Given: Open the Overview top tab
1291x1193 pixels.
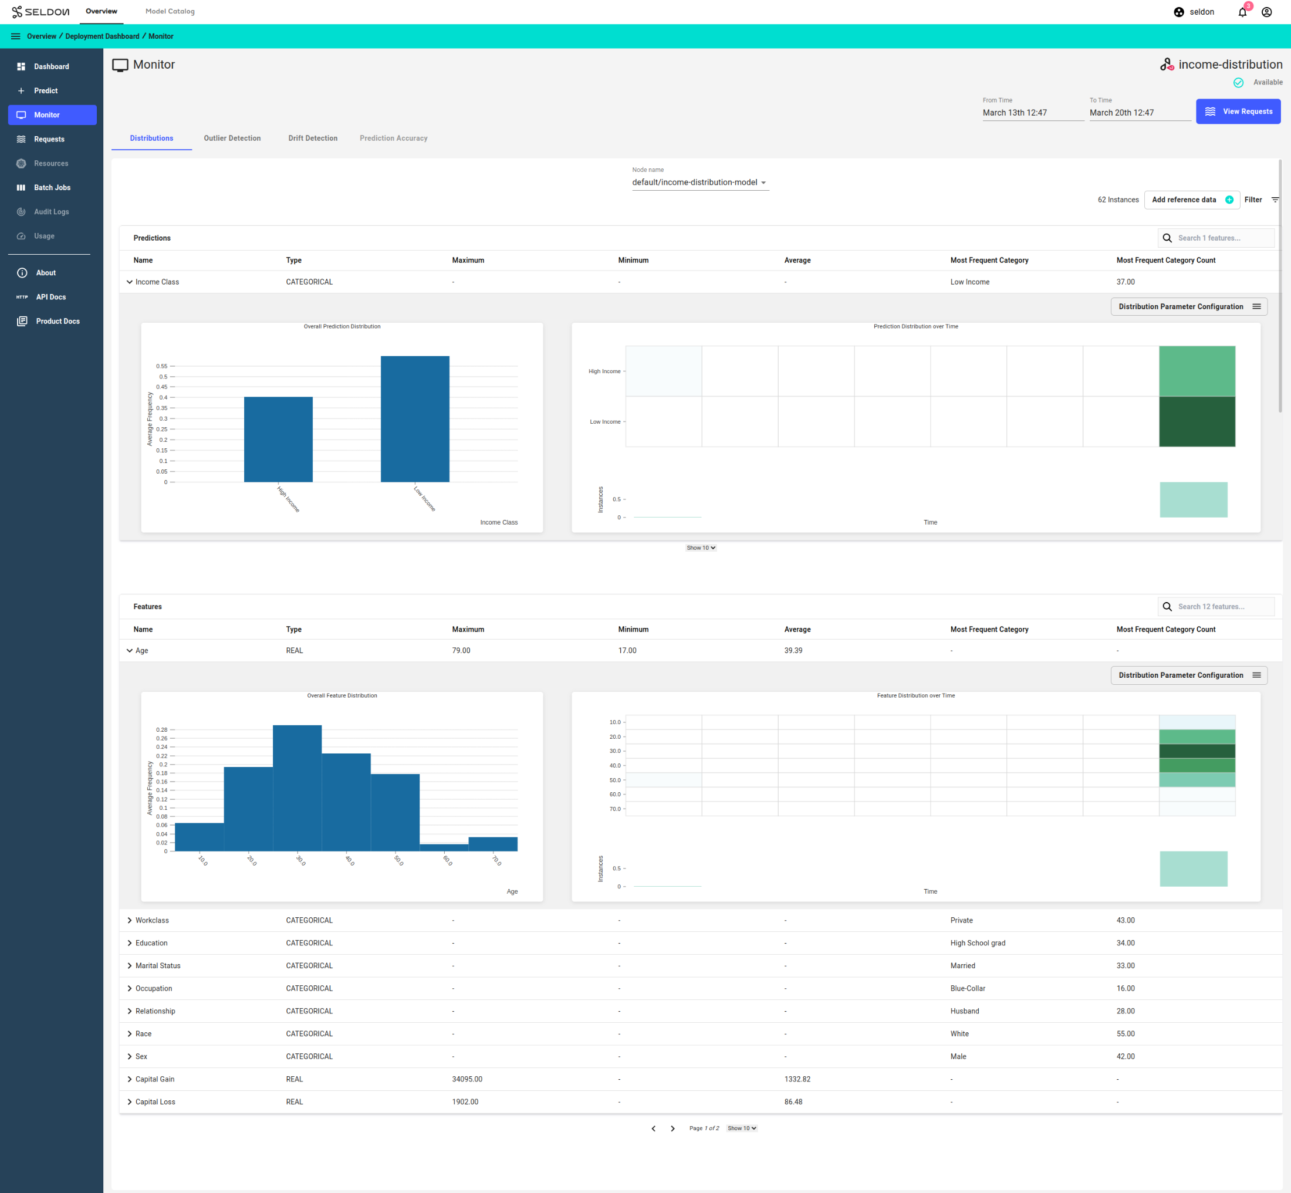Looking at the screenshot, I should tap(102, 12).
